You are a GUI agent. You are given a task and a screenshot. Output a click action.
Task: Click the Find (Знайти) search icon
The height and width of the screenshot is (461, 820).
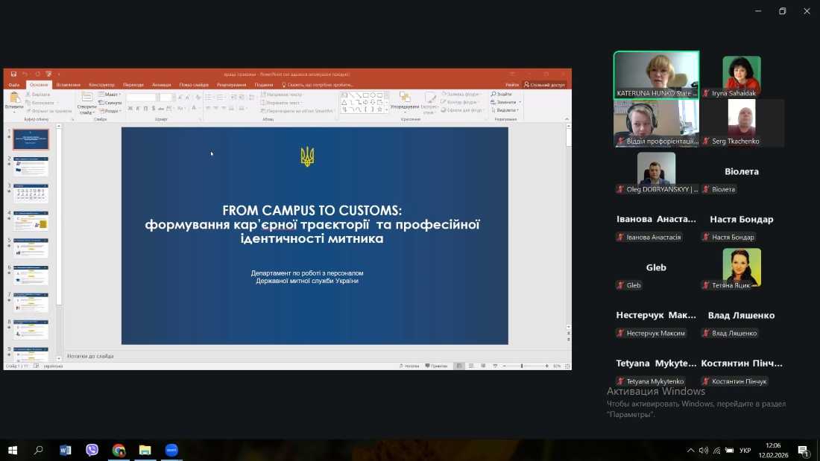[502, 95]
